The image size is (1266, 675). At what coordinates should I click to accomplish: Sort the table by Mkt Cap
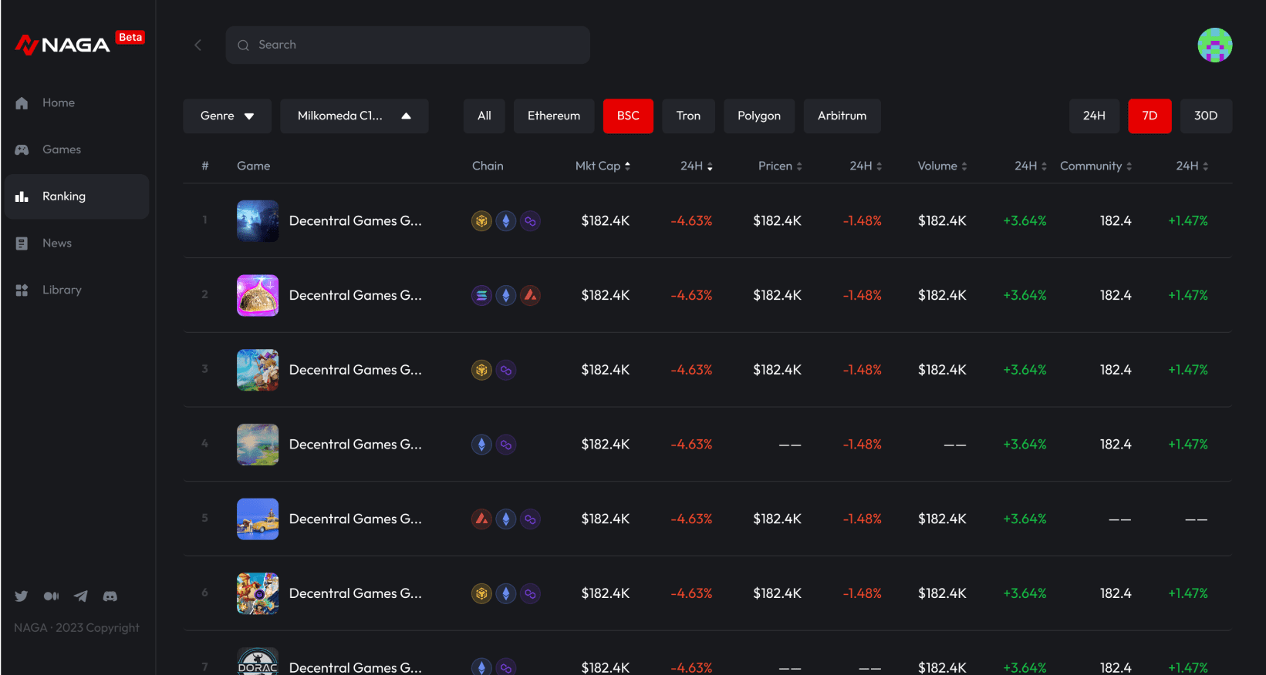click(603, 166)
